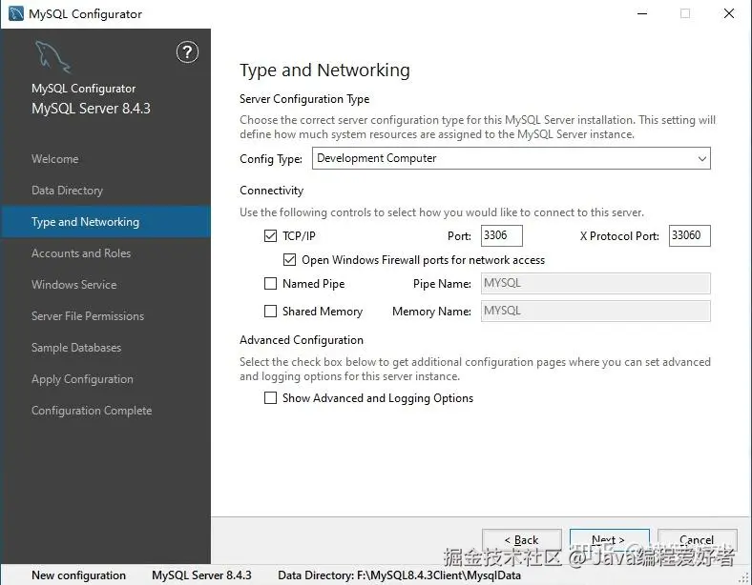Click New configuration in the status bar
Viewport: 752px width, 585px height.
click(x=78, y=575)
